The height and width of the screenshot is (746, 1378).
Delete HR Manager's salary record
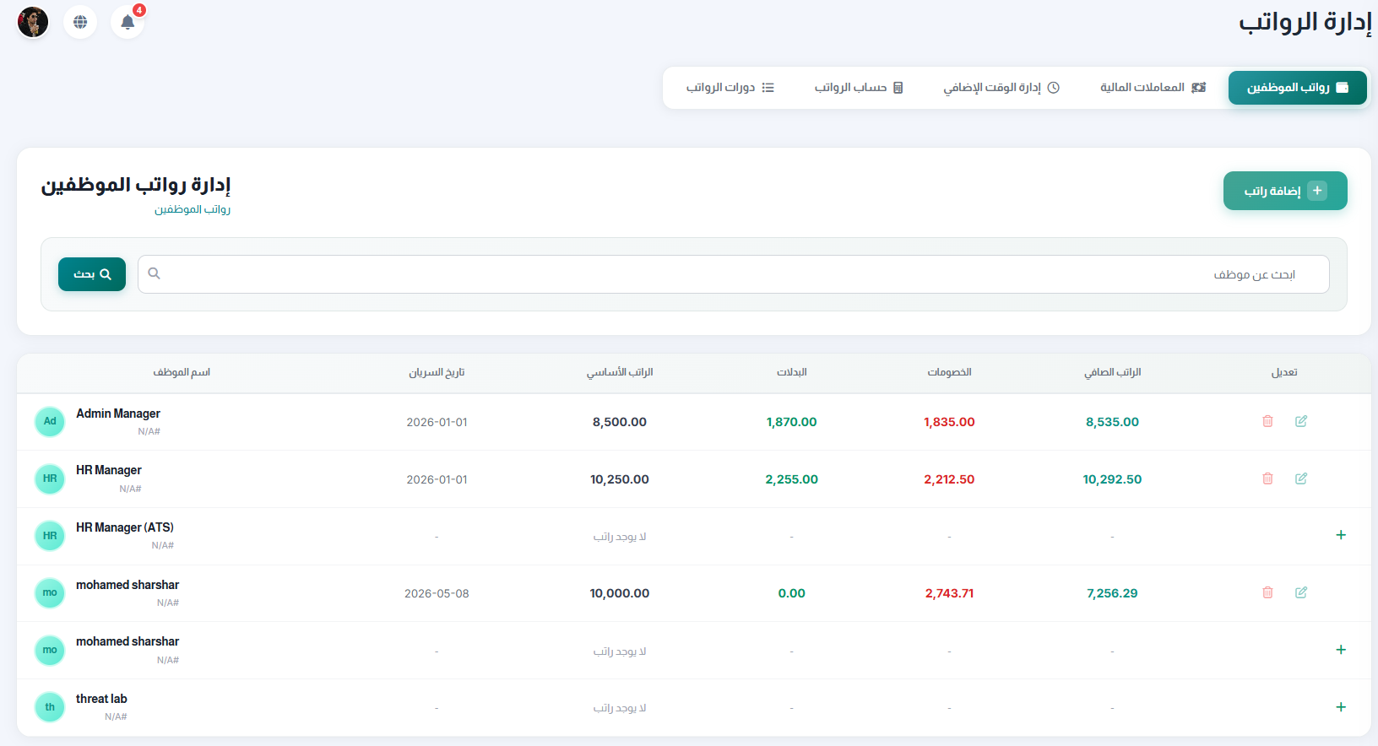pyautogui.click(x=1267, y=478)
